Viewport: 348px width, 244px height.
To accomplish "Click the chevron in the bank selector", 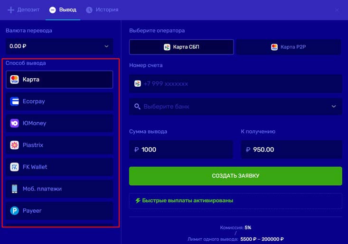I will pyautogui.click(x=334, y=107).
